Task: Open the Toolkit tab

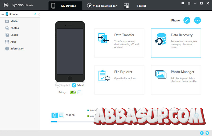Action: (x=135, y=6)
